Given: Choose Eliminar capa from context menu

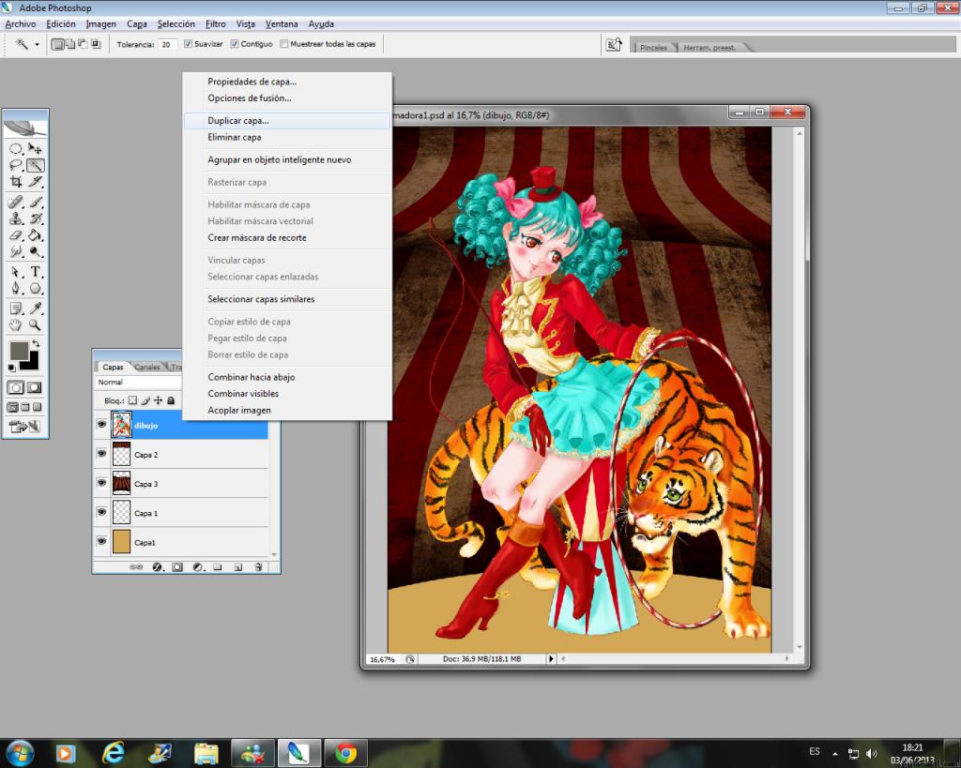Looking at the screenshot, I should click(287, 137).
